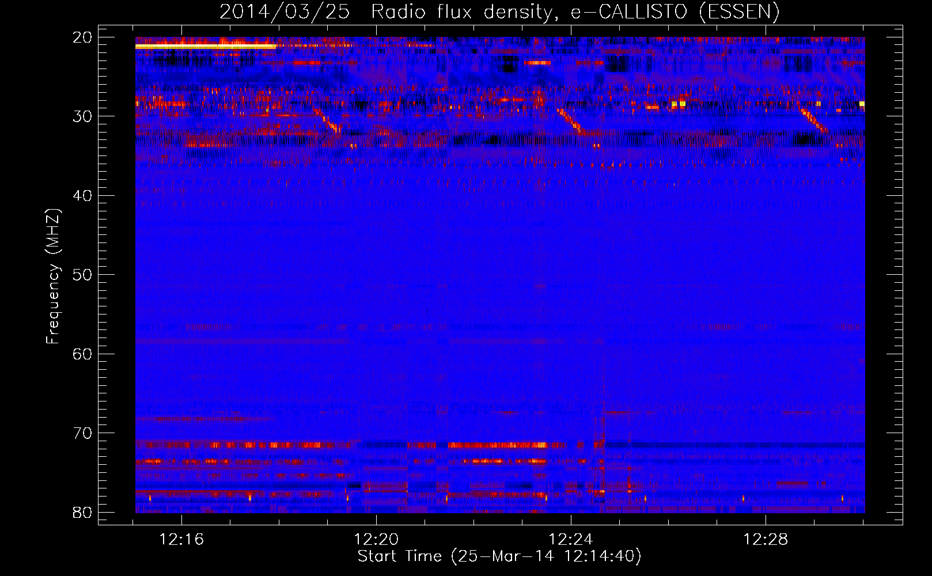Click the drifting burst streak near 12:19
932x576 pixels.
(x=327, y=121)
